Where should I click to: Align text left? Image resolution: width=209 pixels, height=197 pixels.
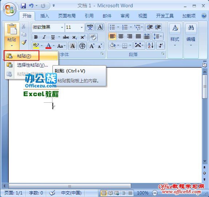pos(112,36)
